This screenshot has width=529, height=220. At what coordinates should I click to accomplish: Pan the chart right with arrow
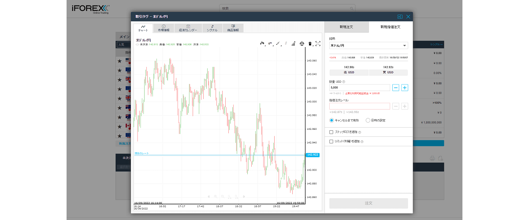[x=244, y=196]
